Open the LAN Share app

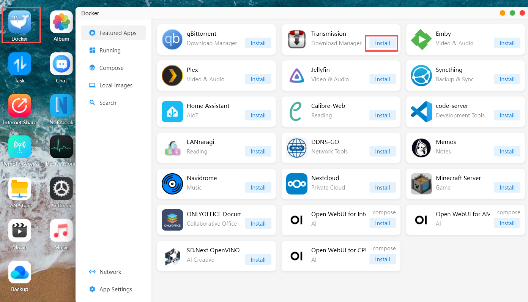point(20,189)
